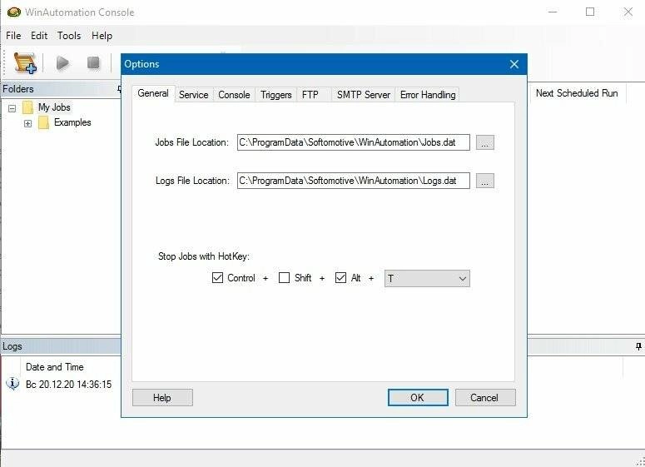This screenshot has height=467, width=645.
Task: Browse for Jobs File Location
Action: pyautogui.click(x=485, y=143)
